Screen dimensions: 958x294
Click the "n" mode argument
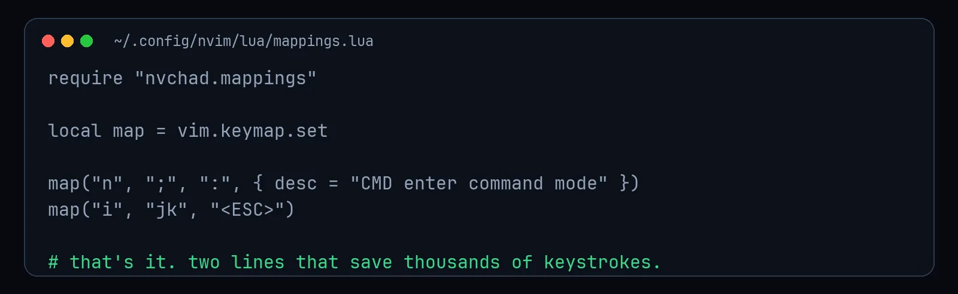[x=107, y=183]
